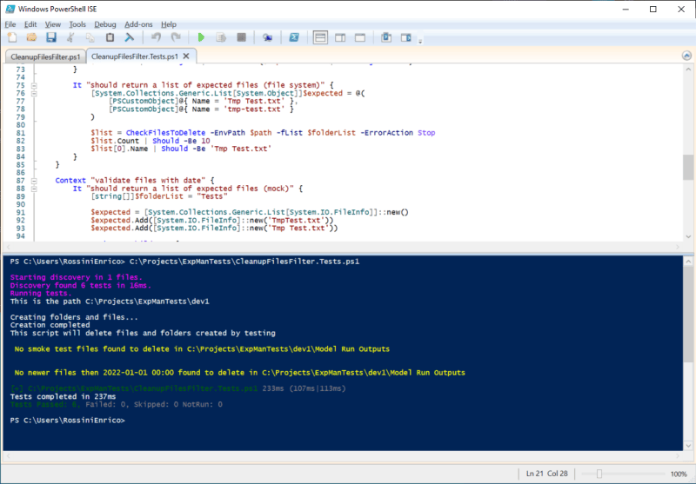This screenshot has width=696, height=484.
Task: Click the script pane vertical scrollbar thumb
Action: coord(687,167)
